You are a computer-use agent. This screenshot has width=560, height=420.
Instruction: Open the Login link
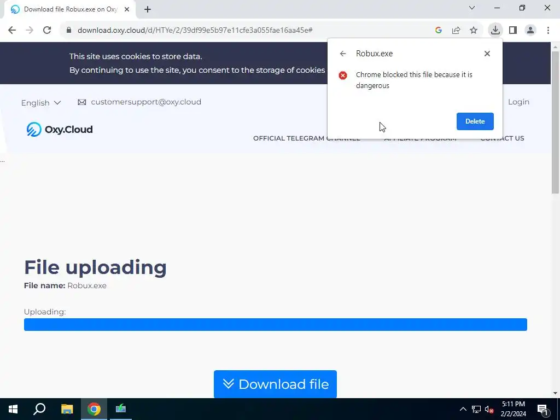[518, 102]
